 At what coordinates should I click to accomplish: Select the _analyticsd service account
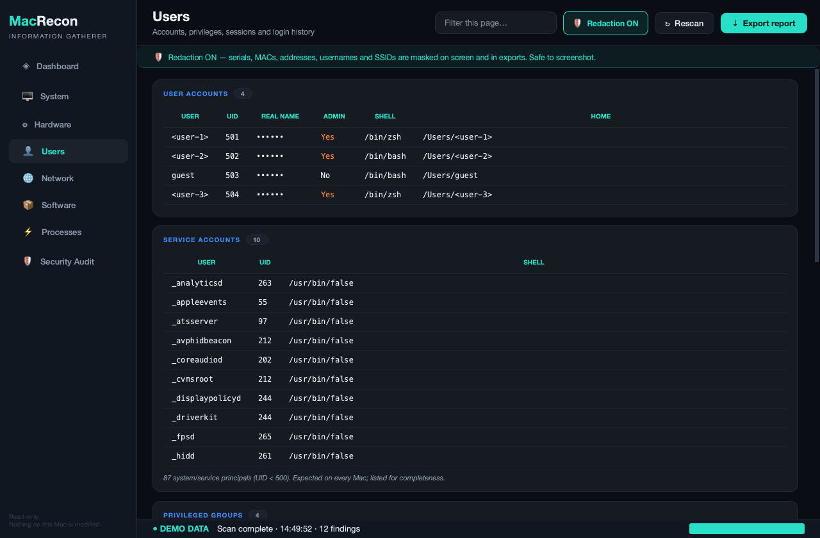197,283
